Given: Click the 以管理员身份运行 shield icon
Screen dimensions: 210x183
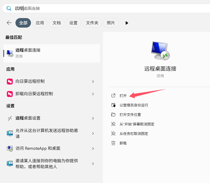Looking at the screenshot, I should coord(113,105).
